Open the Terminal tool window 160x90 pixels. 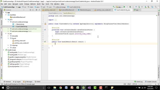[x=7, y=82]
